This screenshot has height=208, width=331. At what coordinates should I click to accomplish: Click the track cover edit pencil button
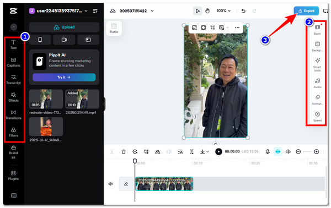point(126,184)
